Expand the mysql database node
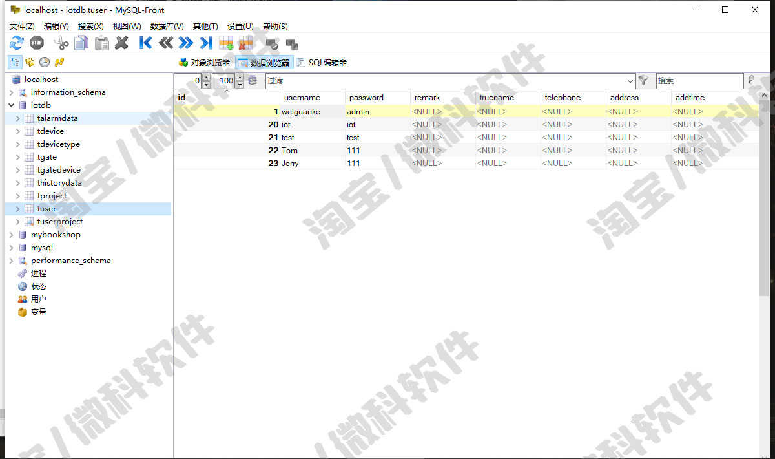The image size is (775, 459). [12, 248]
